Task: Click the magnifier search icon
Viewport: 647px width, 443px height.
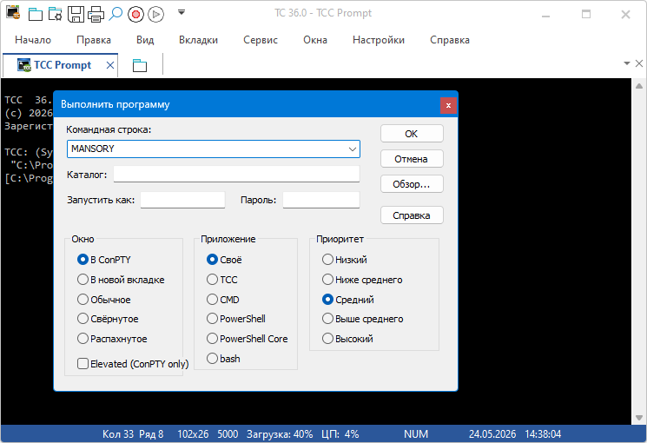Action: pos(116,14)
